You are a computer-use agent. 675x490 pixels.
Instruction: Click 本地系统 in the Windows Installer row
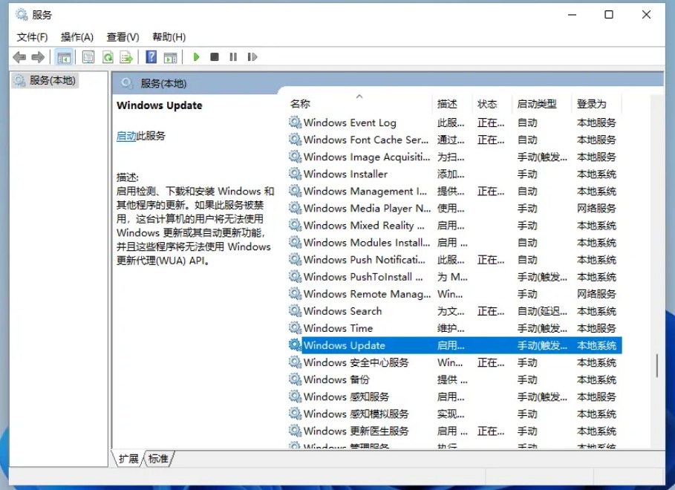(x=596, y=174)
